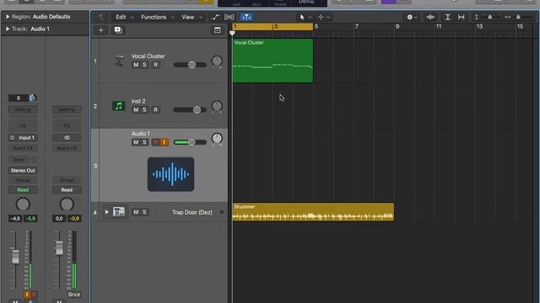The width and height of the screenshot is (540, 303).
Task: Click the Audio FX slot on Audio 1 strip
Action: [23, 148]
